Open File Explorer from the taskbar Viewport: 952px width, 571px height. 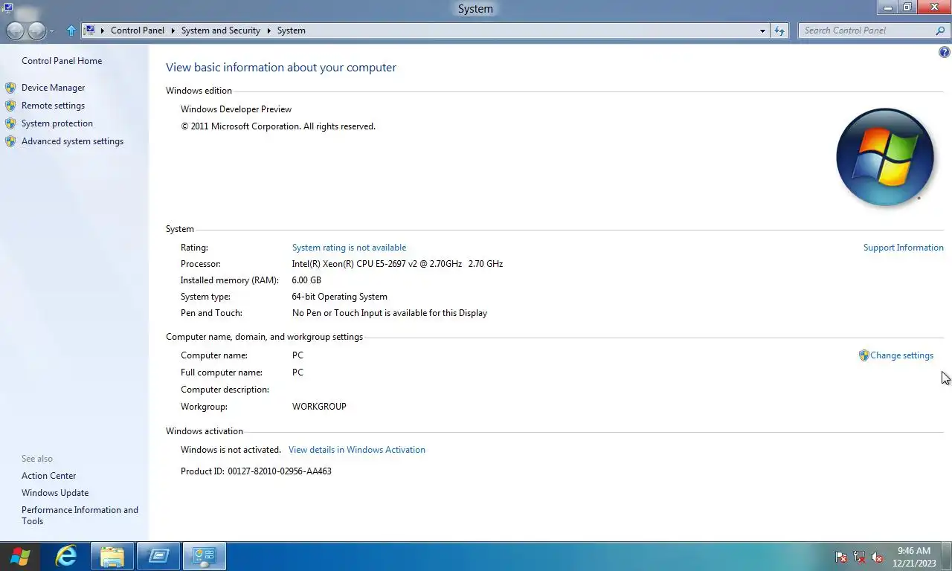coord(112,556)
